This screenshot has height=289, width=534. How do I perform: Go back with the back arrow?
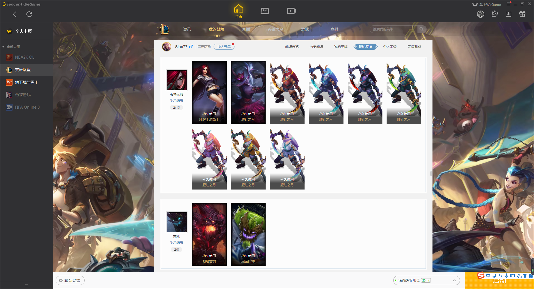15,14
